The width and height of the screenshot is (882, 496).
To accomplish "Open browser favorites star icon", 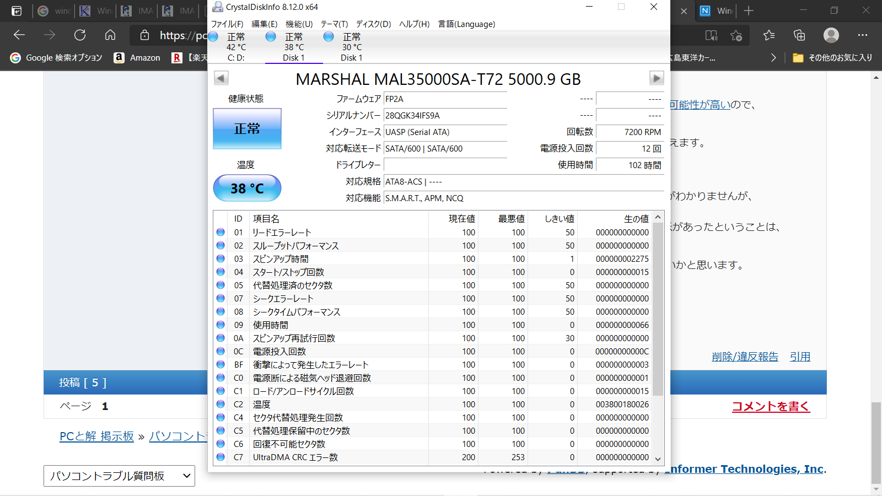I will coord(769,35).
